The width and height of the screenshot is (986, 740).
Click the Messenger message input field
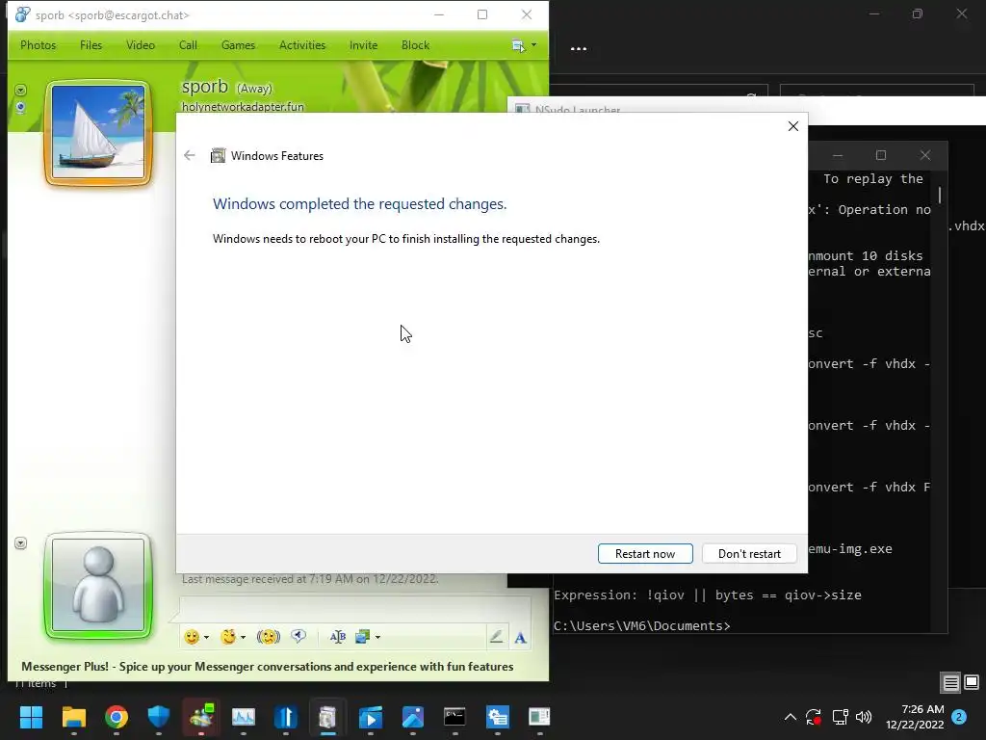(x=355, y=608)
